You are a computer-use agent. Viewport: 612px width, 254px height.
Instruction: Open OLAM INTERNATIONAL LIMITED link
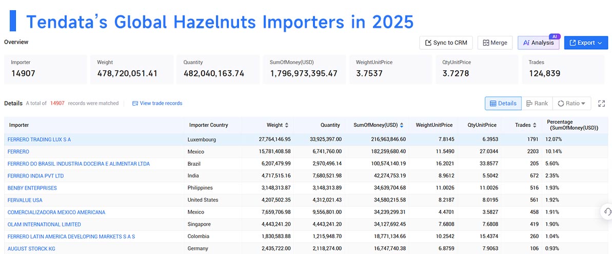pos(44,224)
